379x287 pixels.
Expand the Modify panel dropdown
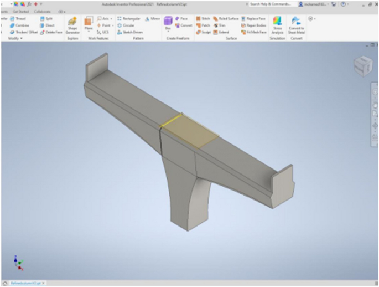tap(15, 38)
